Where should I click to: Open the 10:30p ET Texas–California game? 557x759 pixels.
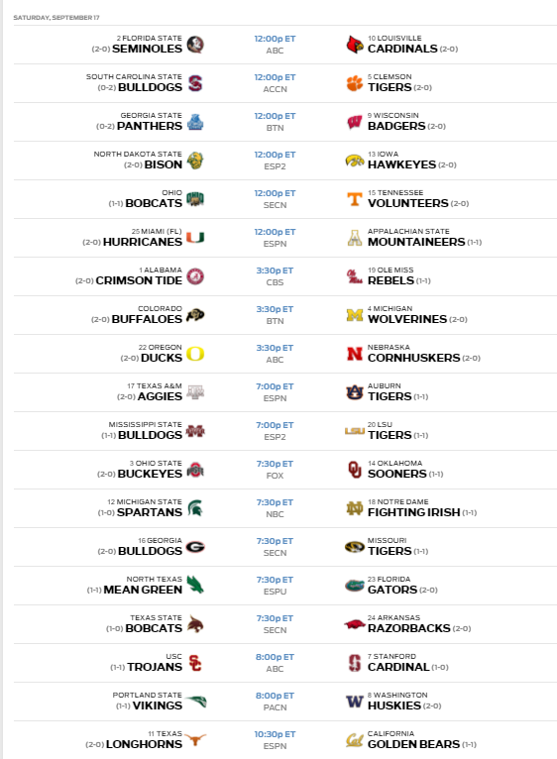click(x=275, y=734)
